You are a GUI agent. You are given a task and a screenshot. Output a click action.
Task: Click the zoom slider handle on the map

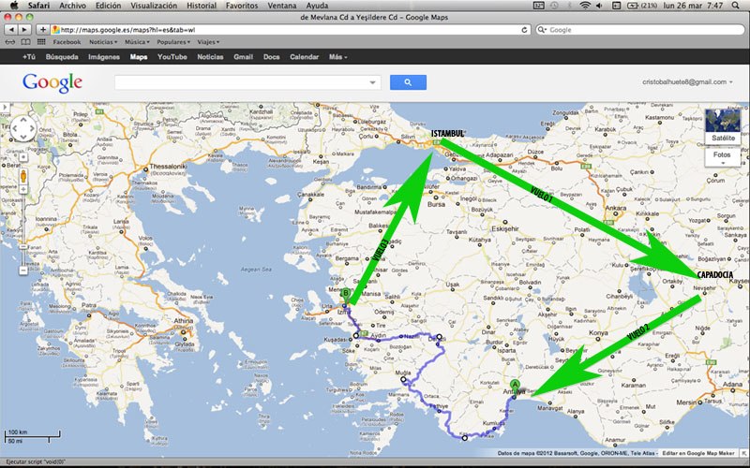(22, 247)
